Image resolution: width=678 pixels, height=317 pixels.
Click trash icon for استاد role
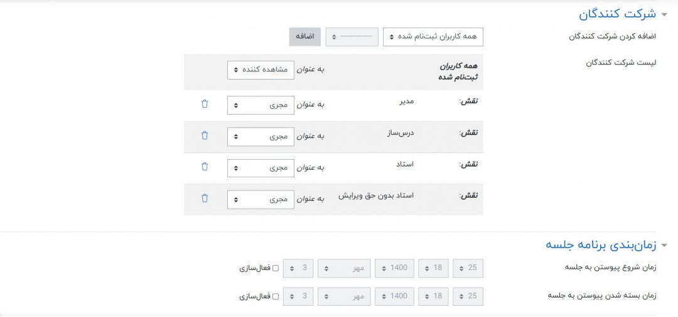(204, 167)
